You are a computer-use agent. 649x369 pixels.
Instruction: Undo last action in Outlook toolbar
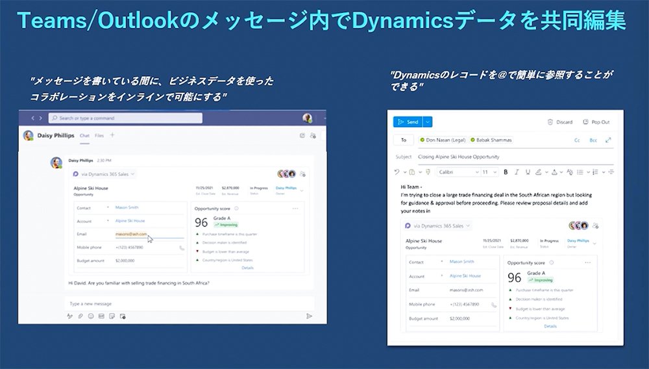(397, 172)
